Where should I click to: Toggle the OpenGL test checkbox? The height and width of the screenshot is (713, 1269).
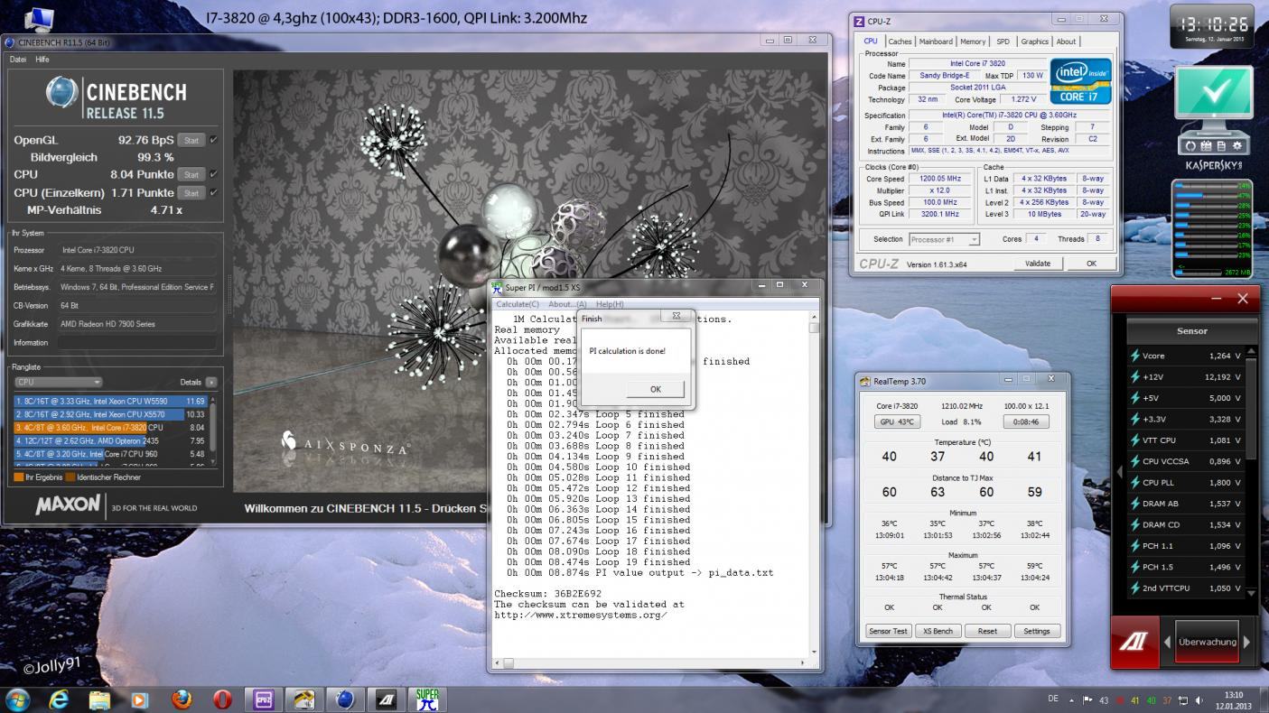tap(213, 140)
